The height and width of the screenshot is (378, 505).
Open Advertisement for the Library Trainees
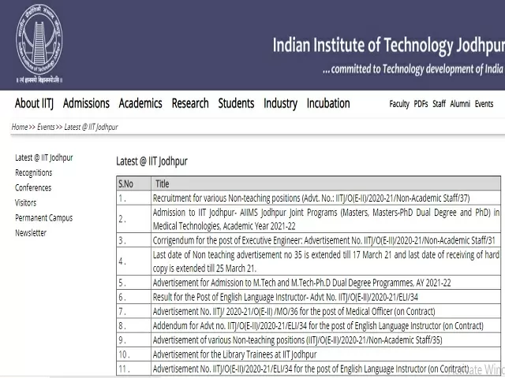[234, 354]
